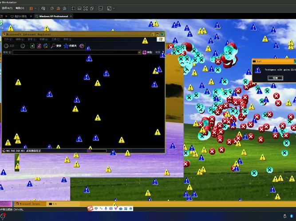
Task: Click the send Ctrl+Alt+Del icon in VMware toolbar
Action: pos(43,8)
